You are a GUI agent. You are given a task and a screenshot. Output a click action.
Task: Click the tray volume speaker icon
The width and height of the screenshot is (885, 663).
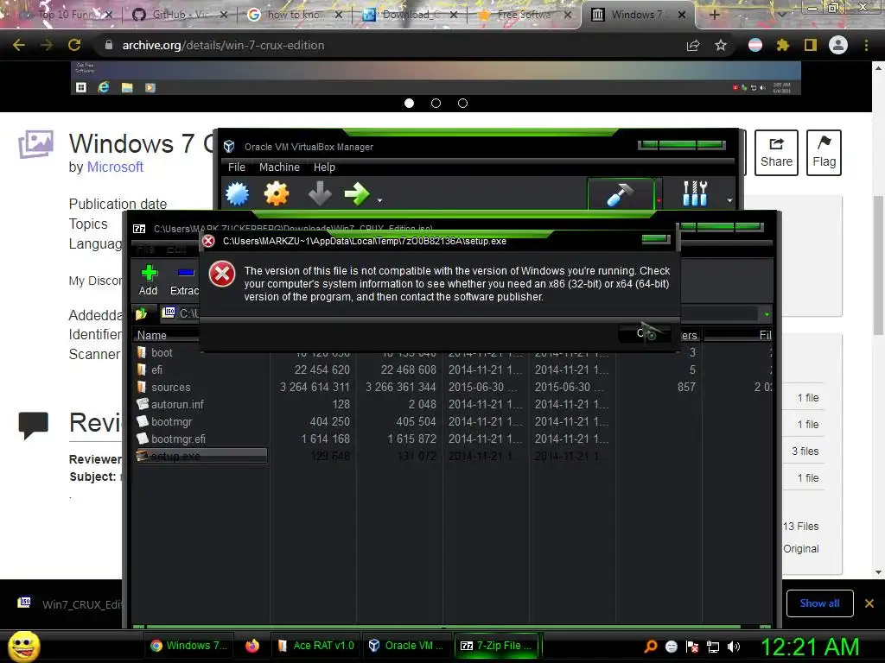[x=733, y=647]
